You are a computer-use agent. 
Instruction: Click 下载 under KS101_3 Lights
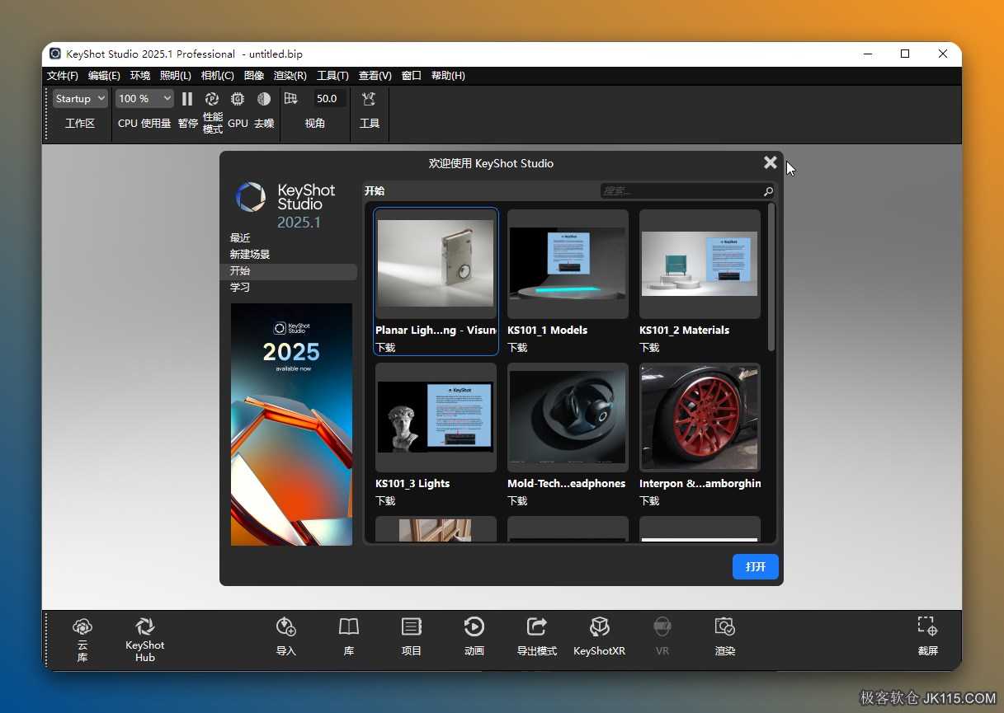(x=385, y=501)
